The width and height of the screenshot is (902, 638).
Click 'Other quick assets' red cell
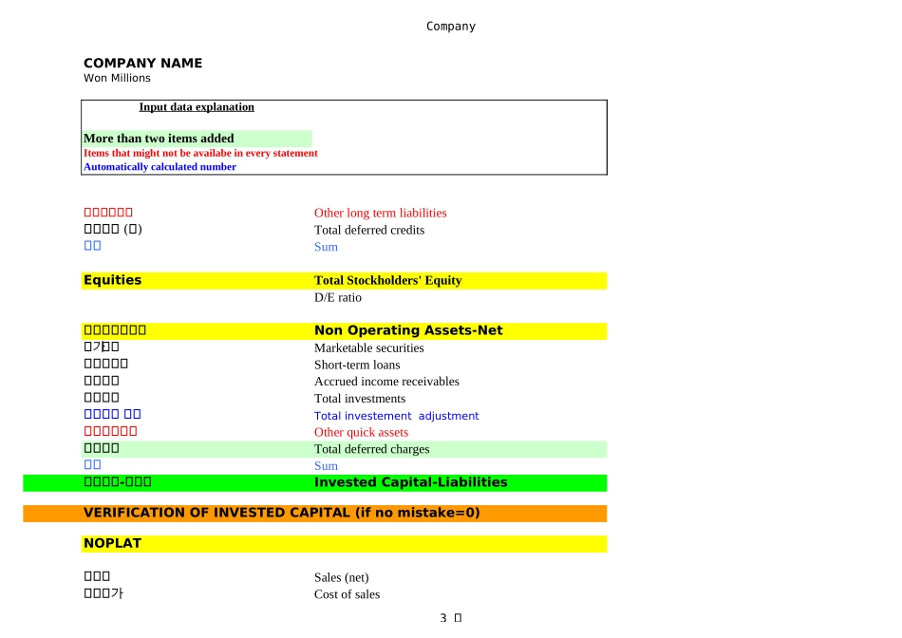pos(361,433)
